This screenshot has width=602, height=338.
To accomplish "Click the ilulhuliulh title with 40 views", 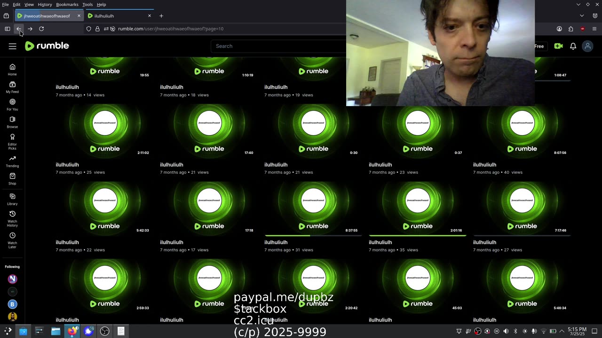I will tap(484, 165).
